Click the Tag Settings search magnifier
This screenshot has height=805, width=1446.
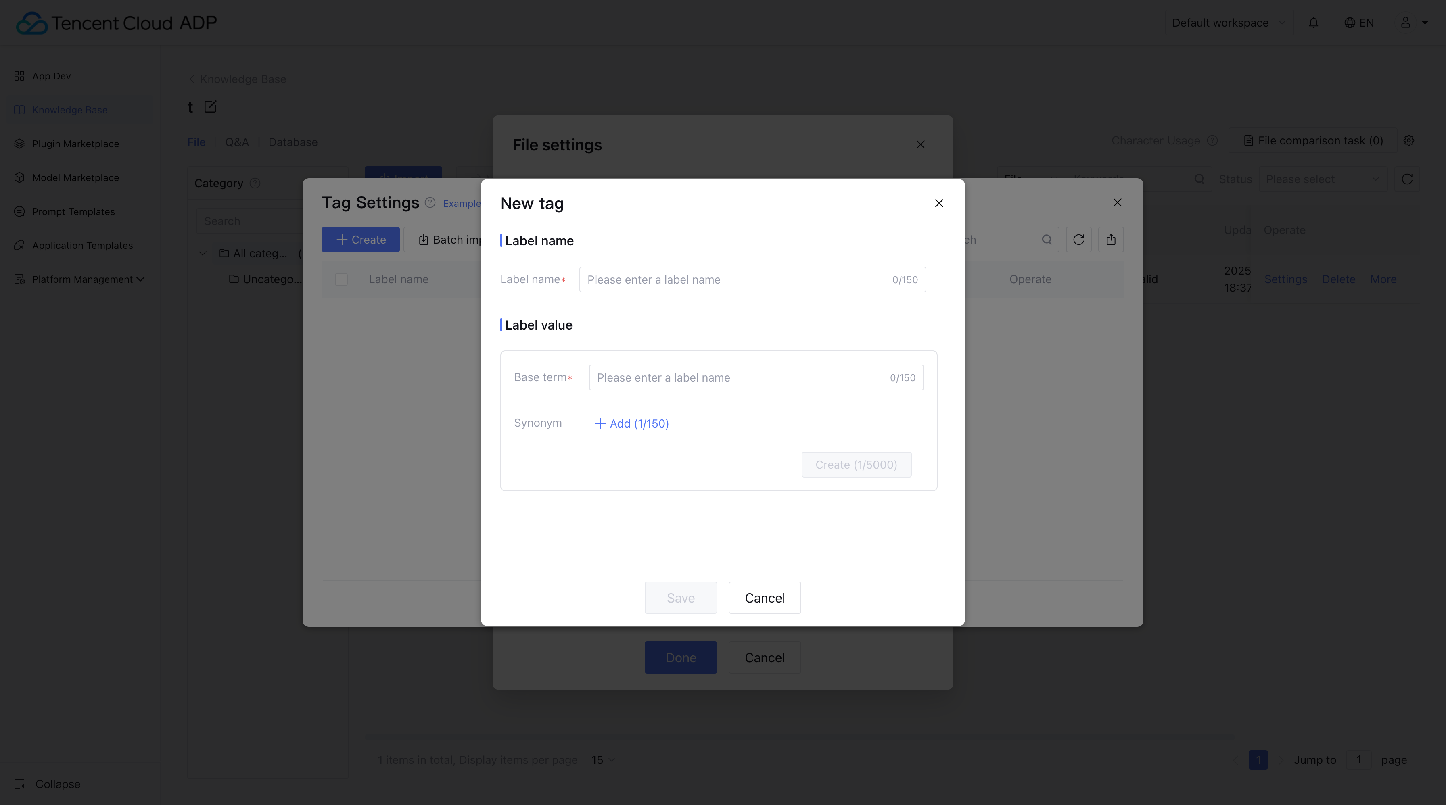pyautogui.click(x=1047, y=240)
